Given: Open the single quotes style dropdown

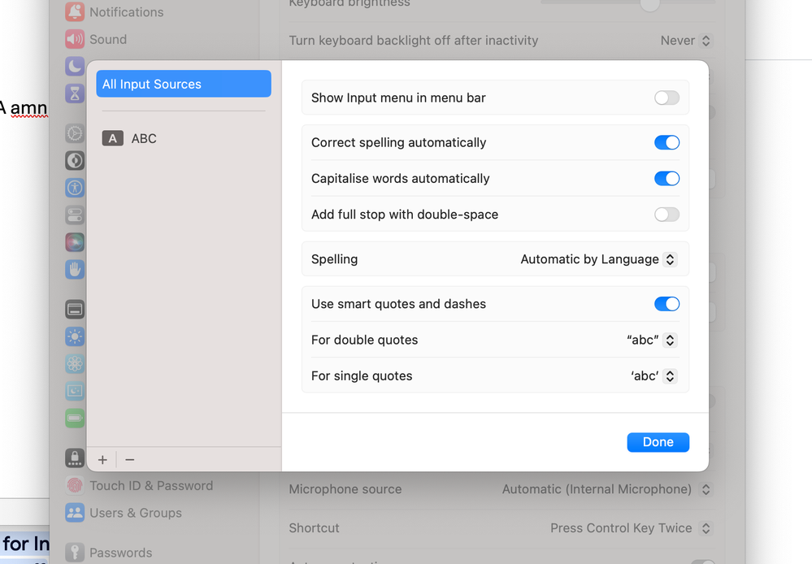Looking at the screenshot, I should coord(654,376).
